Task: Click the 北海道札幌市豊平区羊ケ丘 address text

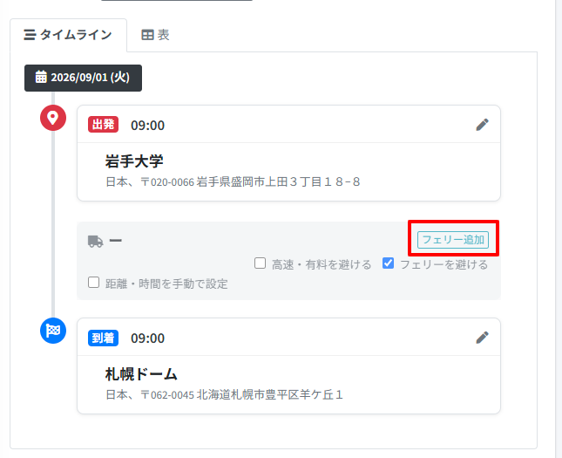Action: pyautogui.click(x=224, y=395)
